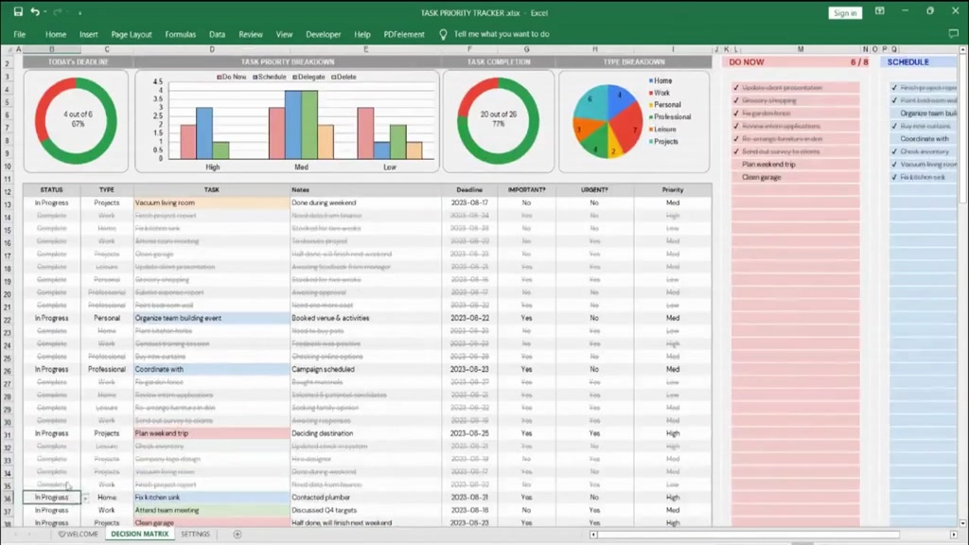Click the horizontal scrollbar right arrow
Image resolution: width=969 pixels, height=545 pixels.
click(x=954, y=535)
